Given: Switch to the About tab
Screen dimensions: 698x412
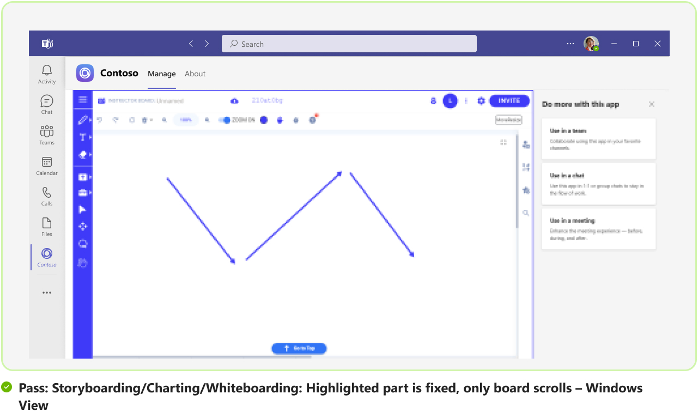Looking at the screenshot, I should (x=195, y=74).
